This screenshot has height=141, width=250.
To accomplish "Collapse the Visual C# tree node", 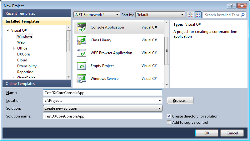I will (x=7, y=30).
